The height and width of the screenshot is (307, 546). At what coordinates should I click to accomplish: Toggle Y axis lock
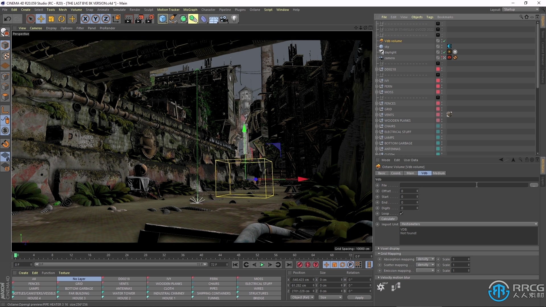point(96,19)
